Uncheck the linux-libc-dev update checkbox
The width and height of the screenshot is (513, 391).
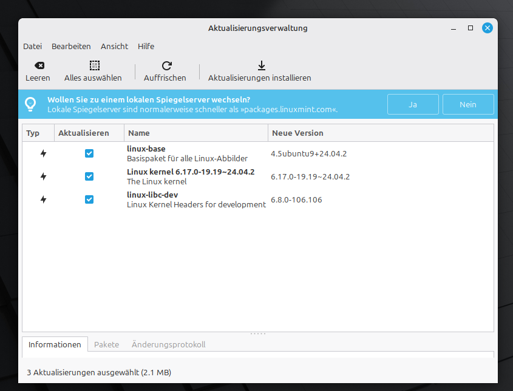(89, 199)
